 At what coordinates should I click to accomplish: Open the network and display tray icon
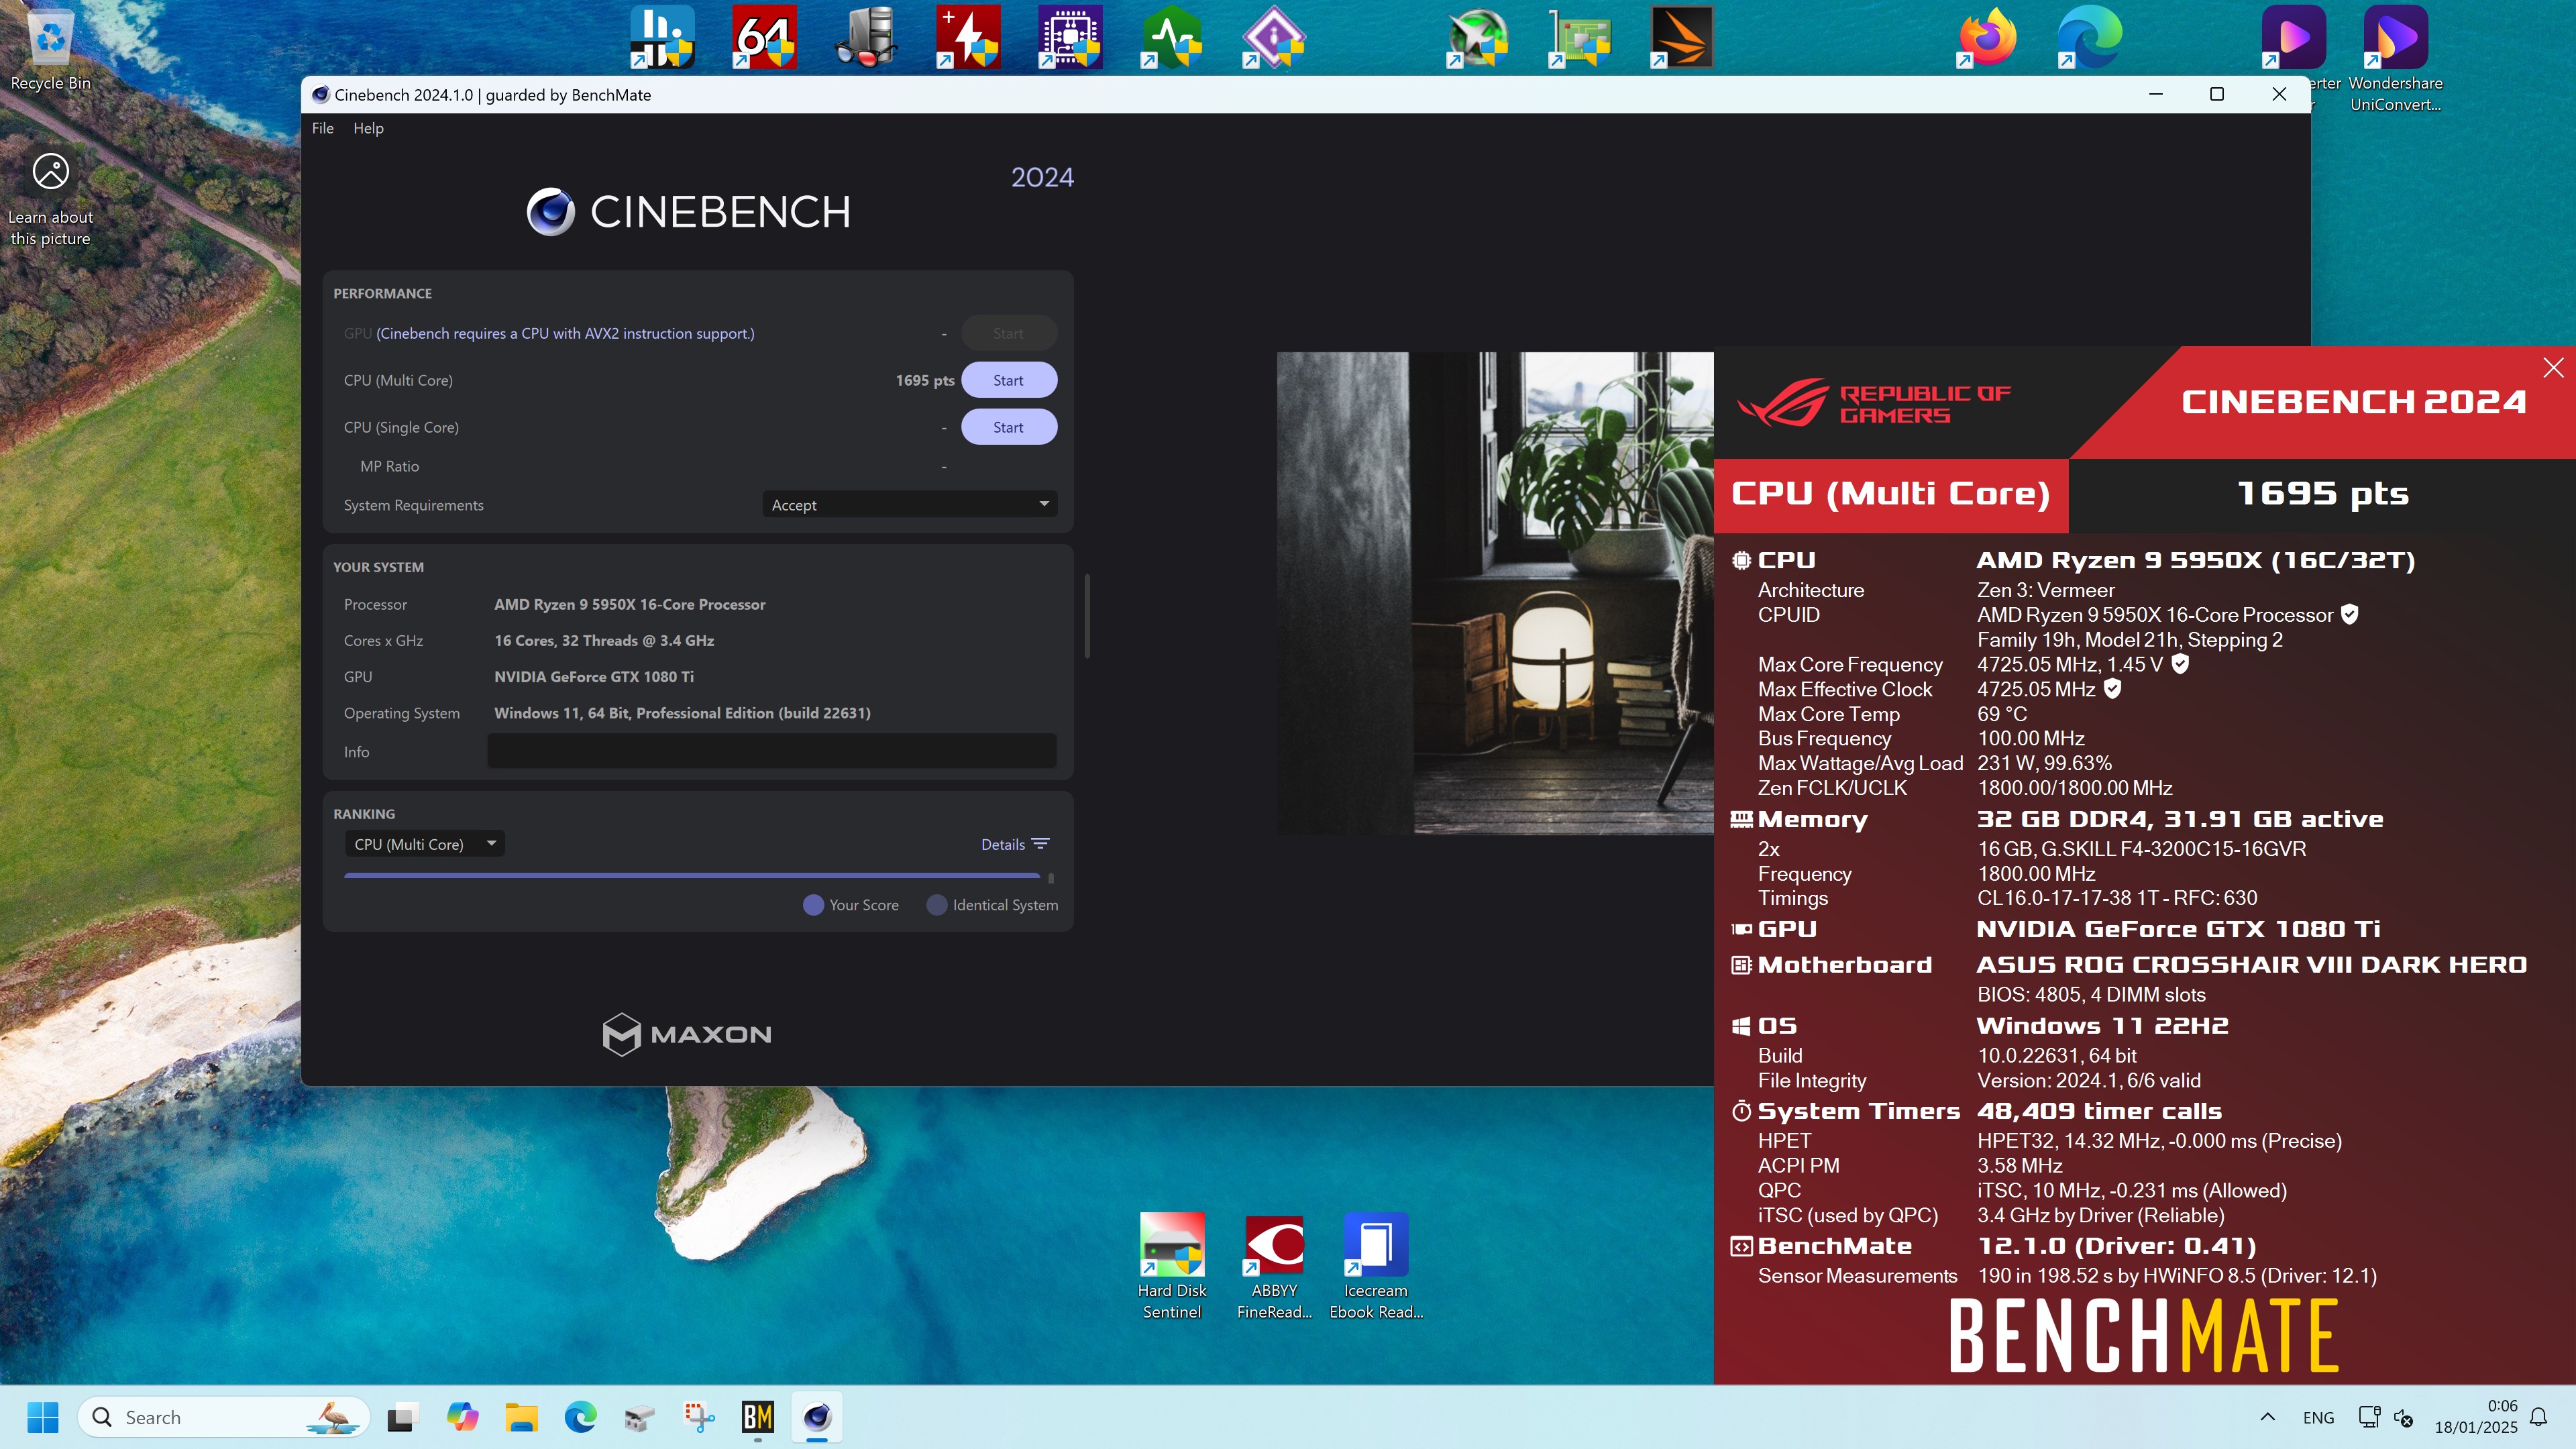tap(2369, 1417)
